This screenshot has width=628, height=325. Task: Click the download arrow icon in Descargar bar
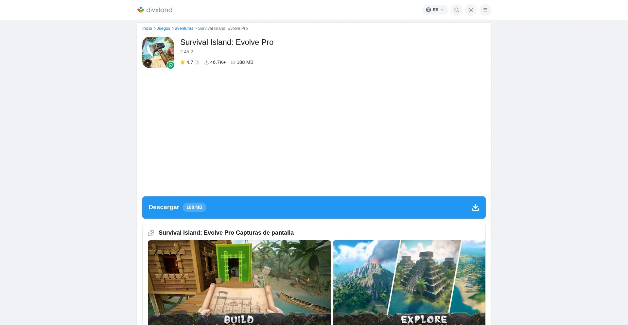coord(476,208)
